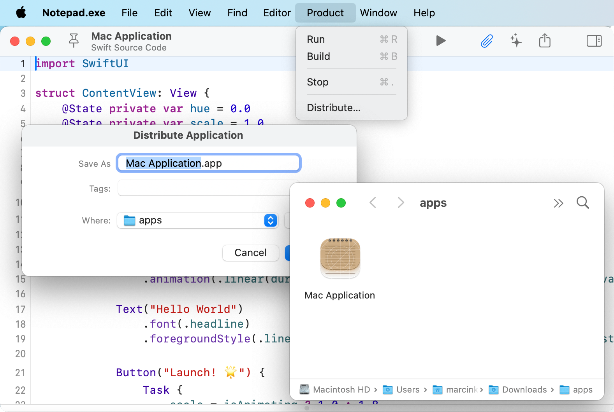Viewport: 614px width, 412px height.
Task: Open the Apple menu
Action: pos(21,13)
